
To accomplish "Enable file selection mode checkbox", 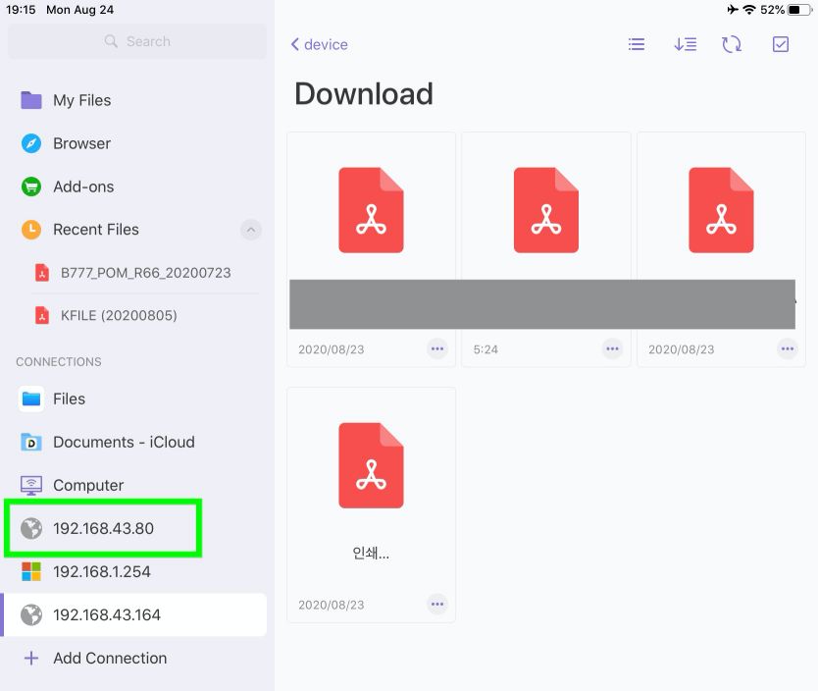I will [781, 44].
